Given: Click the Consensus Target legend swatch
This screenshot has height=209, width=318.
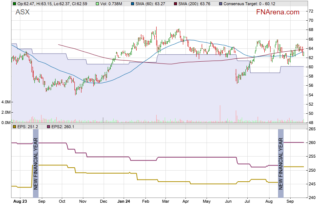Looking at the screenshot, I should pyautogui.click(x=221, y=4).
